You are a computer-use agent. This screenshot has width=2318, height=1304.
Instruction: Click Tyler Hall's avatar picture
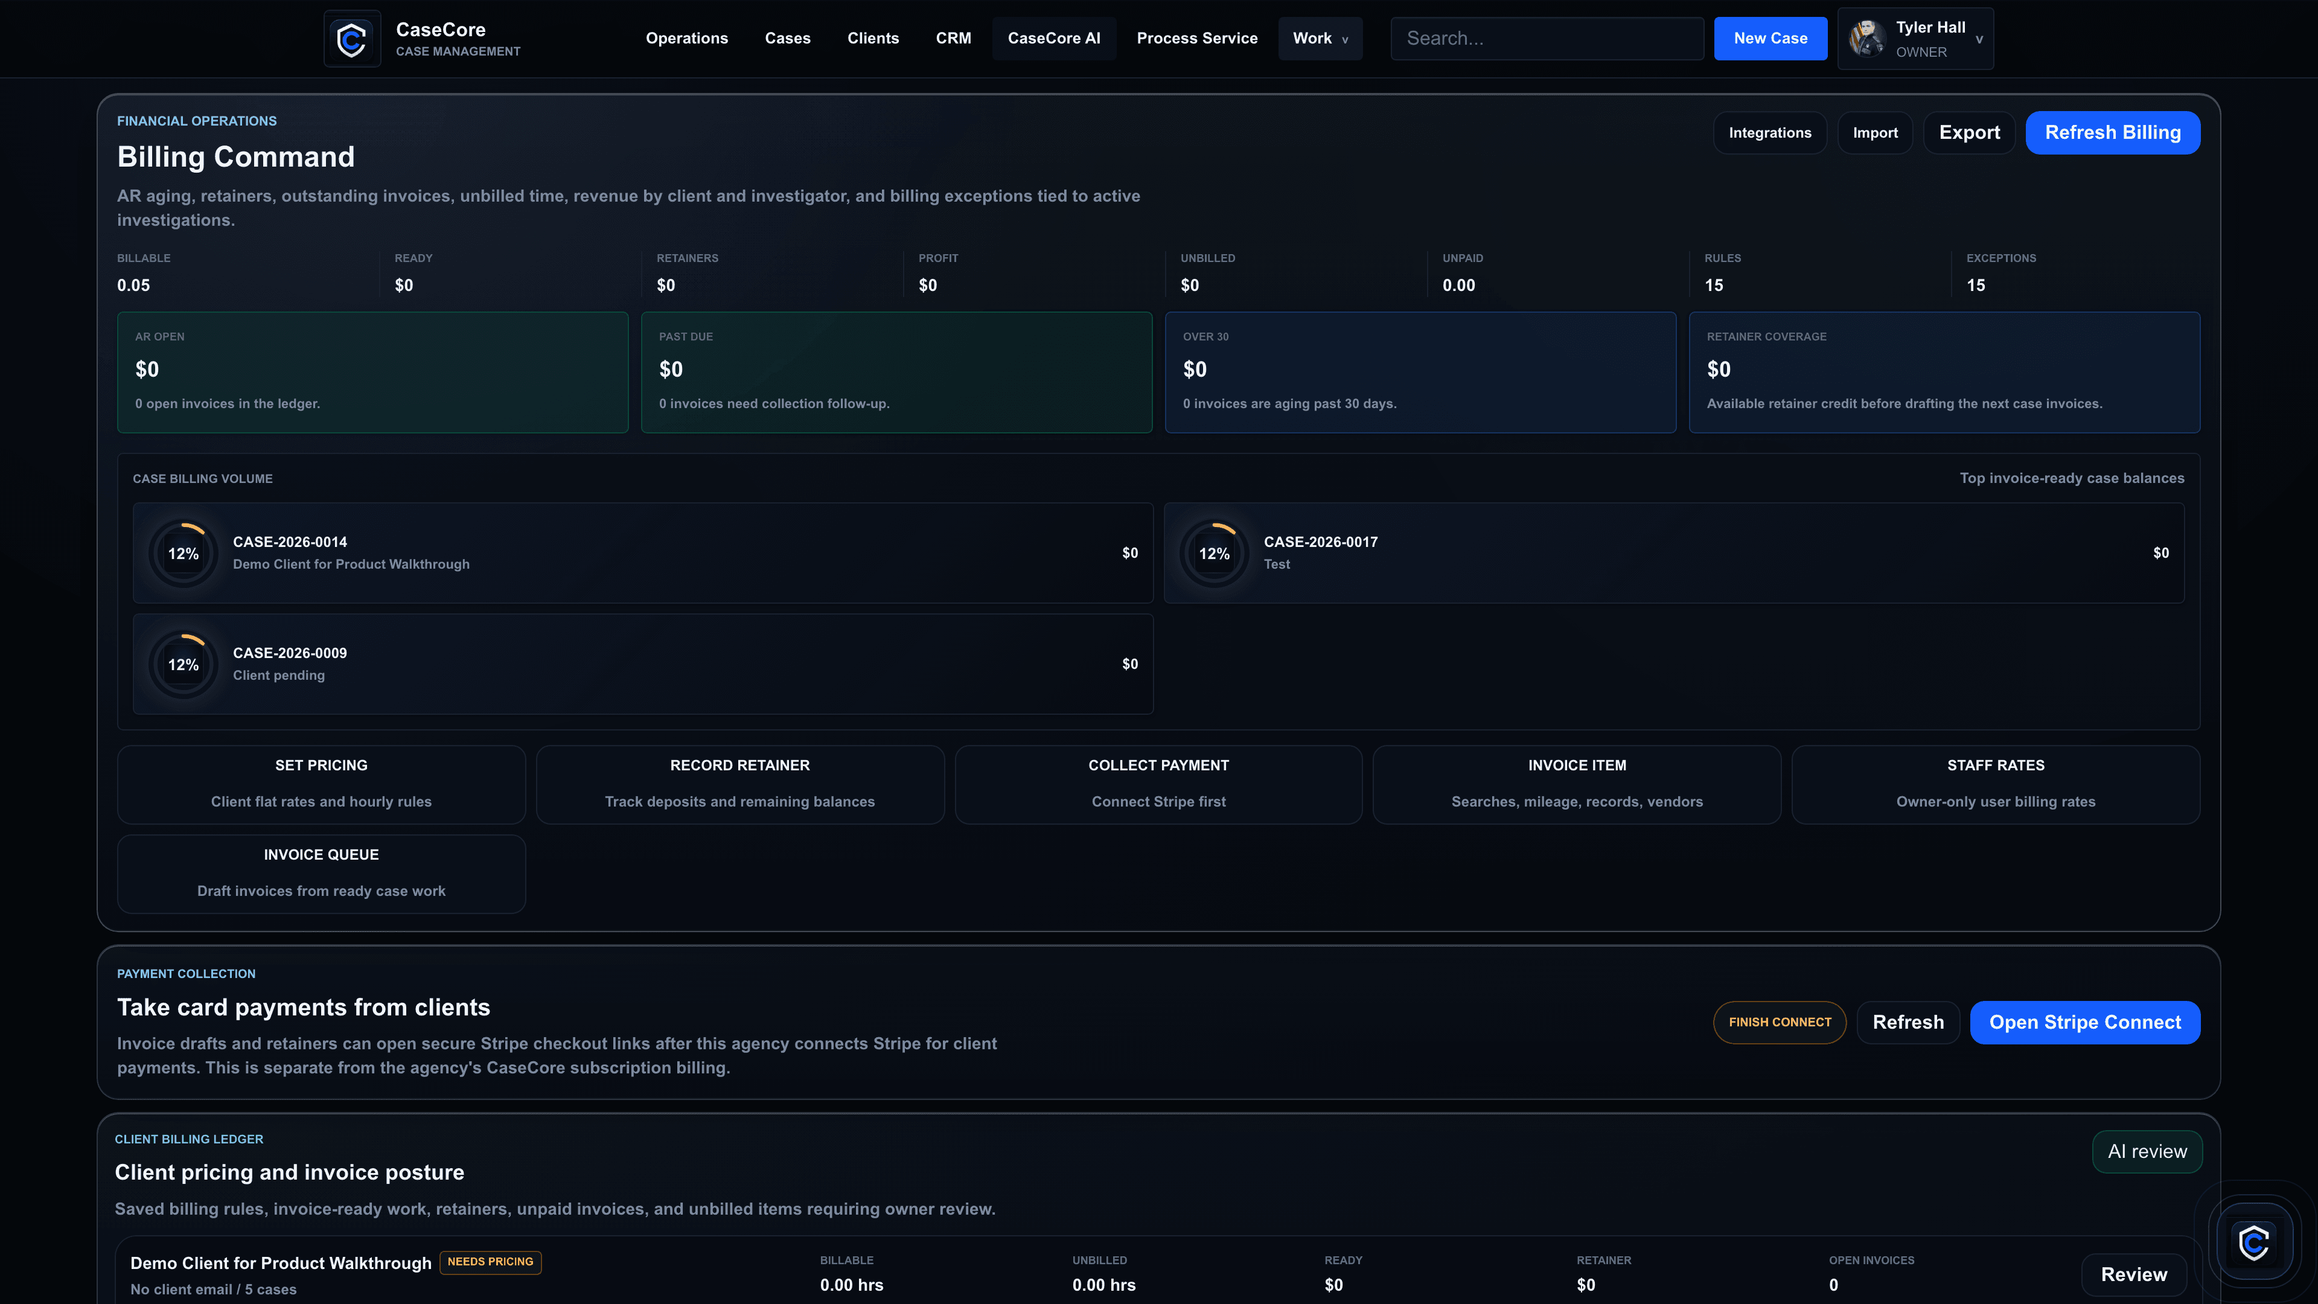pos(1867,39)
